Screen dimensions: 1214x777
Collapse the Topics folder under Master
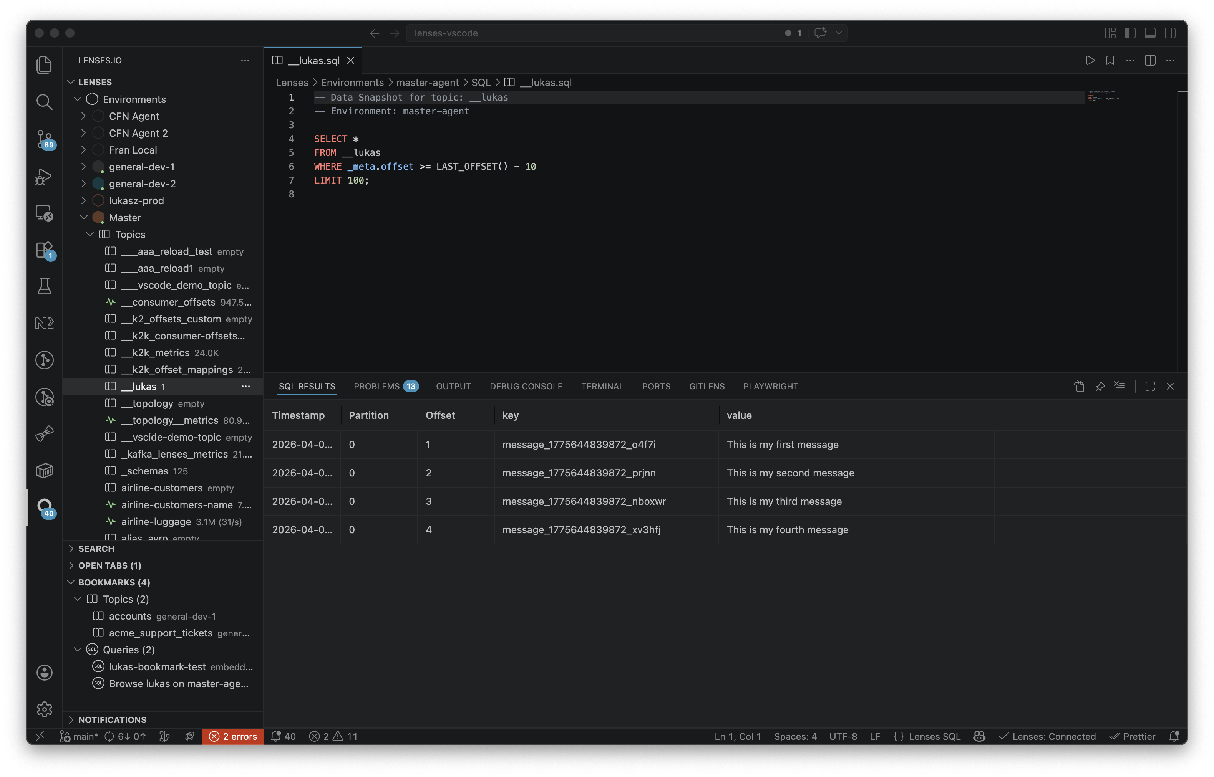pos(90,234)
